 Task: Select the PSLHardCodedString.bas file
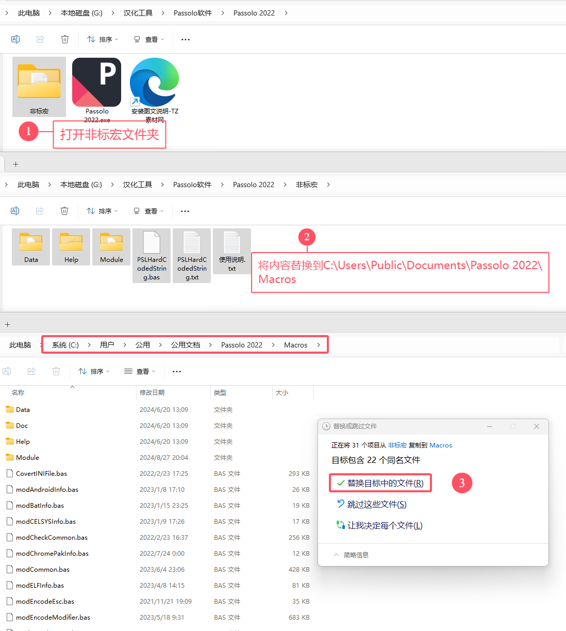pos(152,256)
